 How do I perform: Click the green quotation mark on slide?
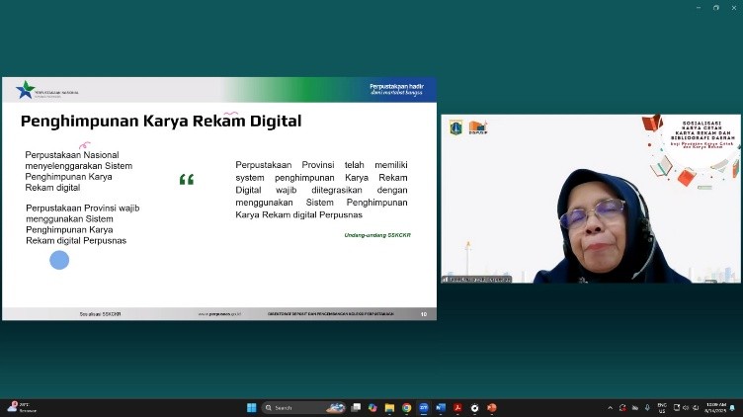pos(187,179)
